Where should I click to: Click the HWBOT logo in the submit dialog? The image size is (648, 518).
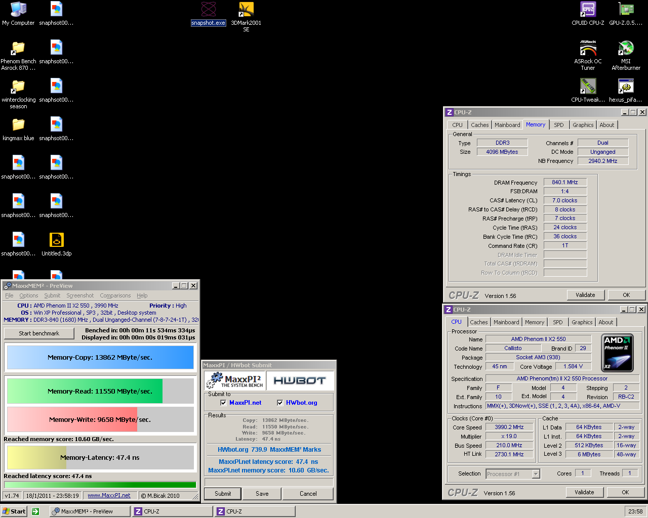(300, 380)
